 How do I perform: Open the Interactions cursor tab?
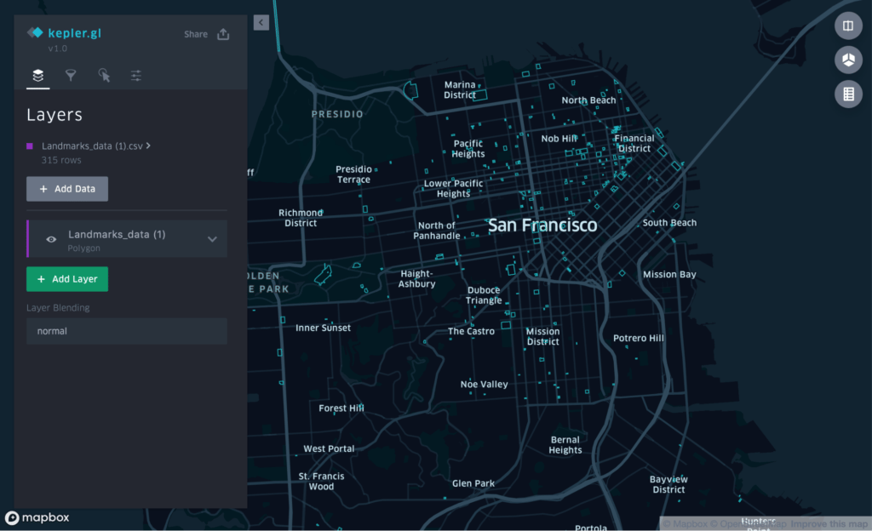point(104,75)
